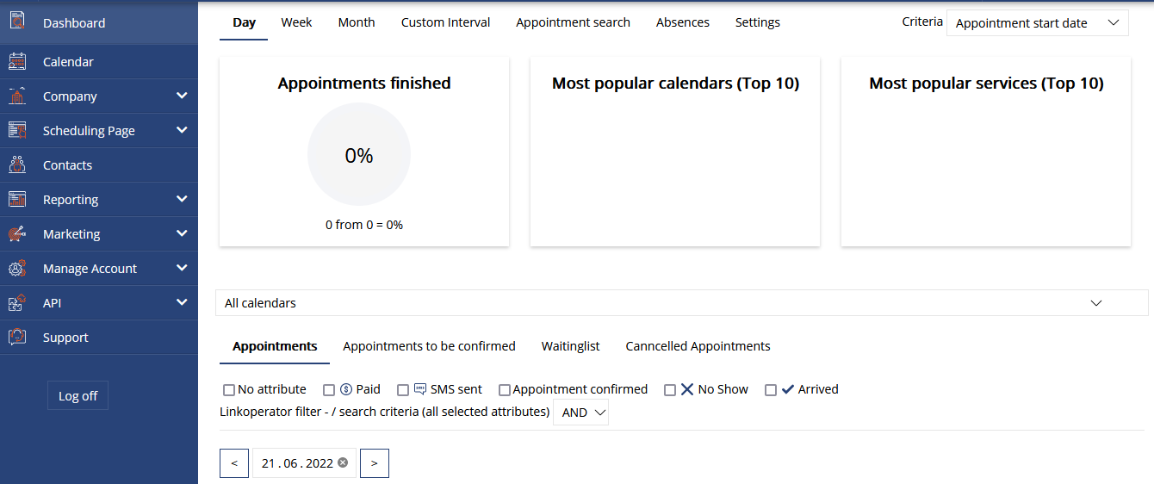Open Contacts via its people icon
The height and width of the screenshot is (484, 1154).
[x=17, y=165]
